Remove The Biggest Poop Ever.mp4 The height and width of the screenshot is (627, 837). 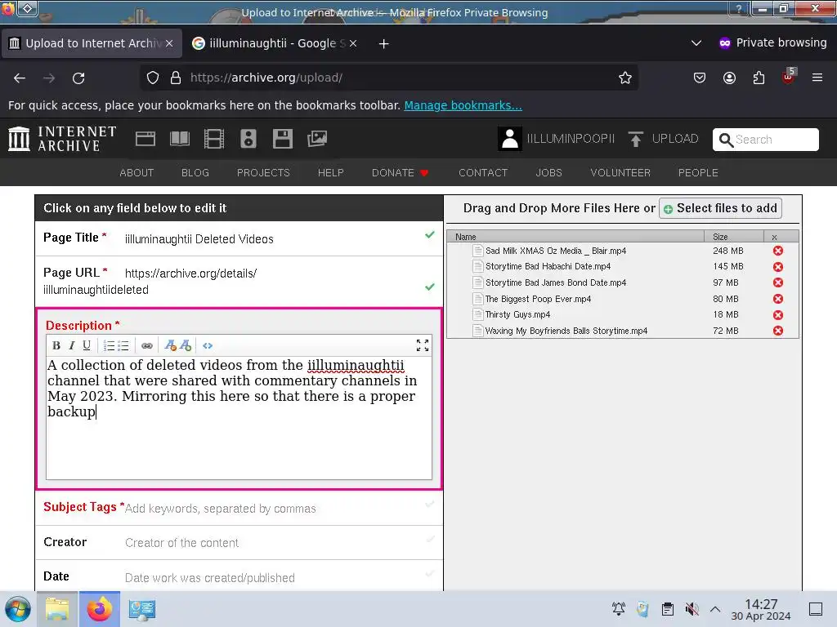(x=778, y=299)
